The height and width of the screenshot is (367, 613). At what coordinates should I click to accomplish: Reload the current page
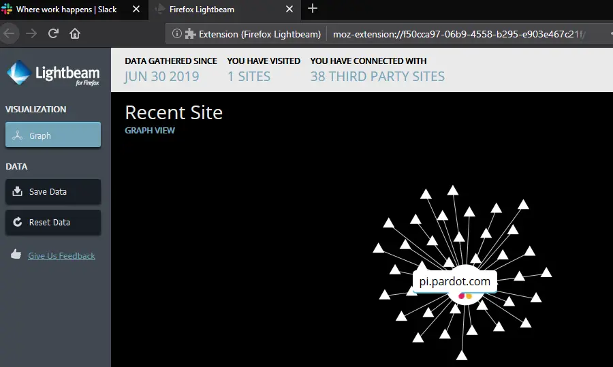tap(53, 33)
